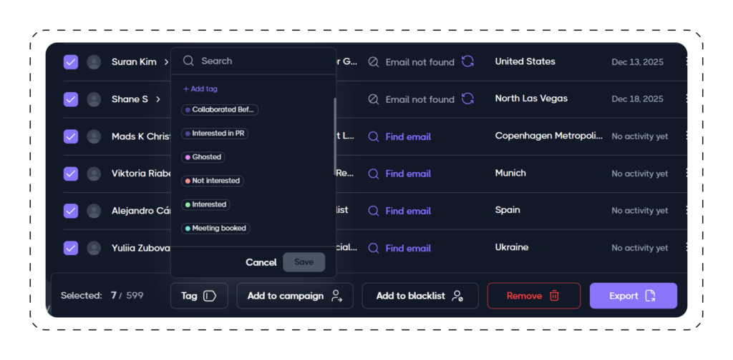Screen dimensions: 733x360
Task: Click Suran Kim's avatar icon
Action: pyautogui.click(x=94, y=62)
